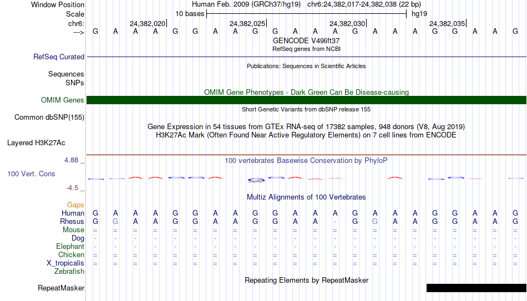This screenshot has width=527, height=301.
Task: Click the Scale label
Action: coord(75,14)
